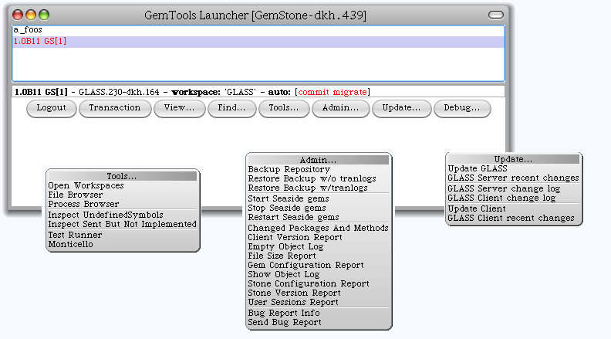Select Show Object Log
Screen dimensions: 611x339
319,275
